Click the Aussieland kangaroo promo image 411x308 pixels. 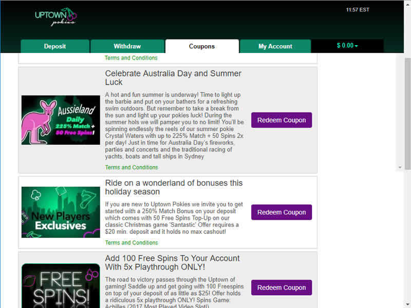(61, 120)
